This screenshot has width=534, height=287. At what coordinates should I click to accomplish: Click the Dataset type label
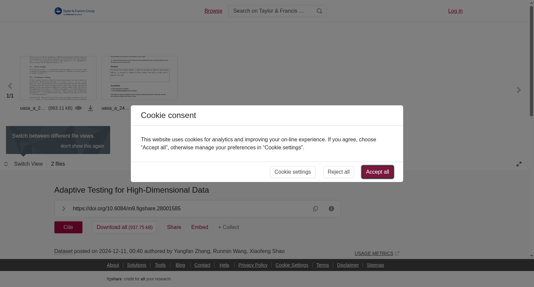[63, 251]
